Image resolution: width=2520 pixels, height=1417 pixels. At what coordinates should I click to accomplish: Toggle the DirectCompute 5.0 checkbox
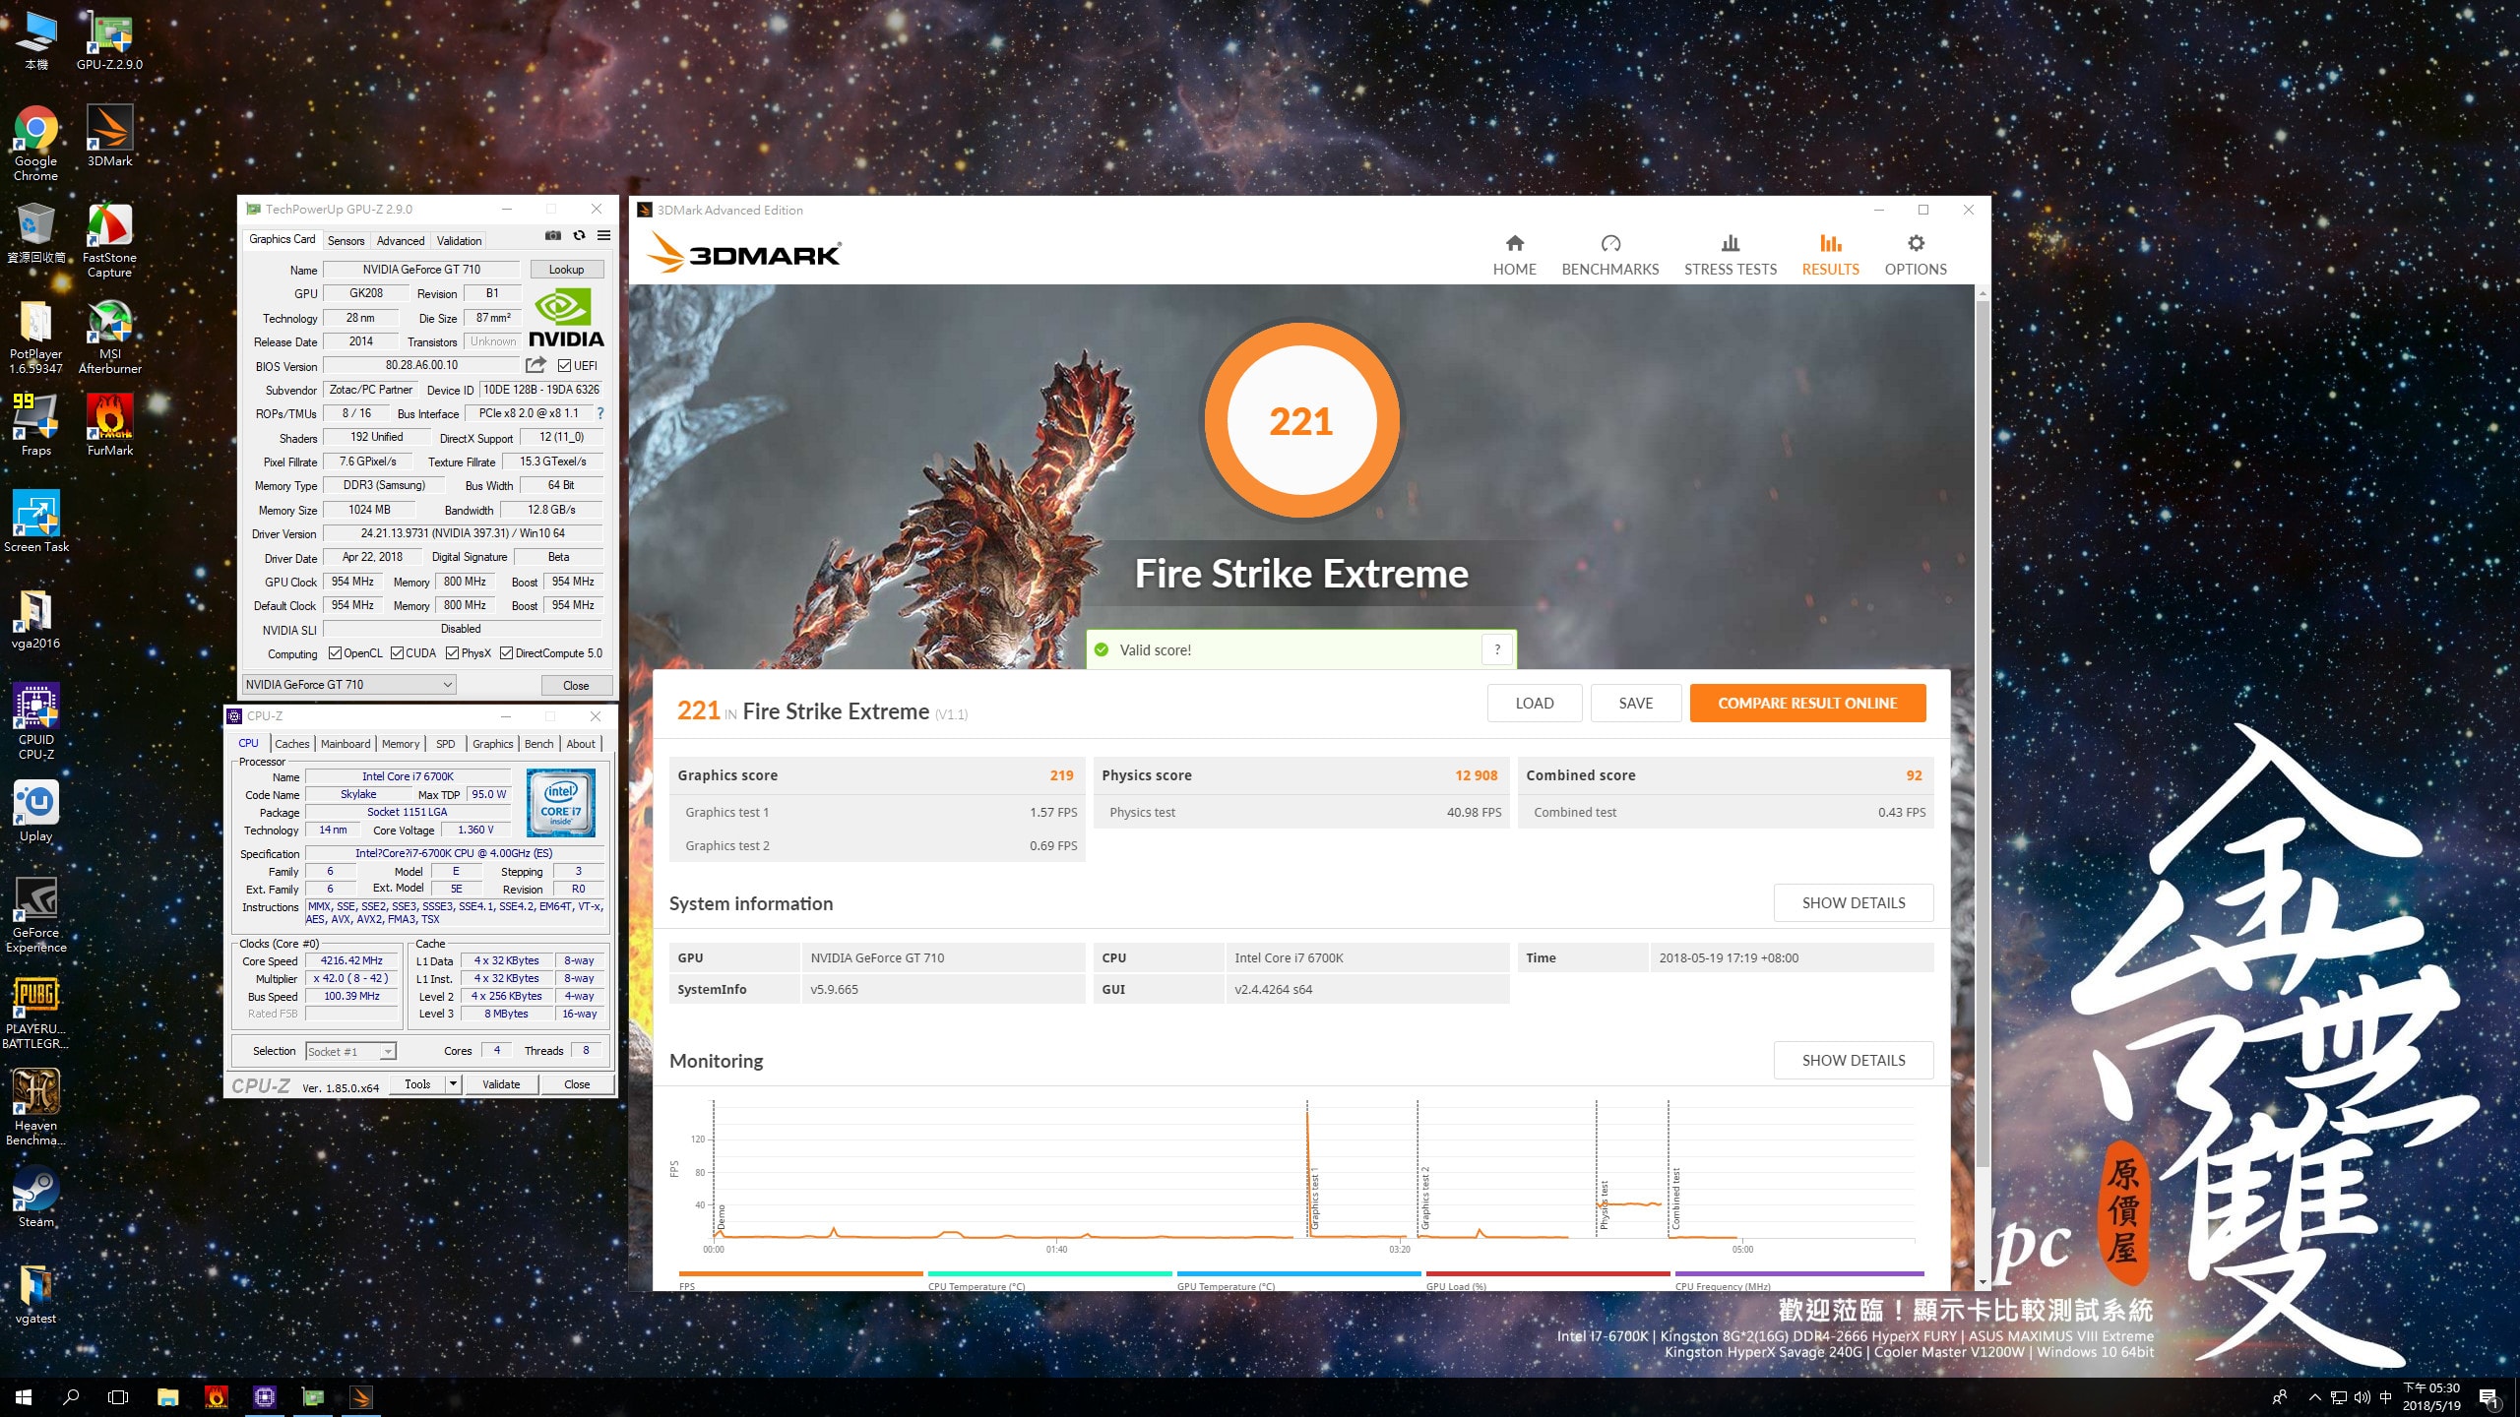506,653
